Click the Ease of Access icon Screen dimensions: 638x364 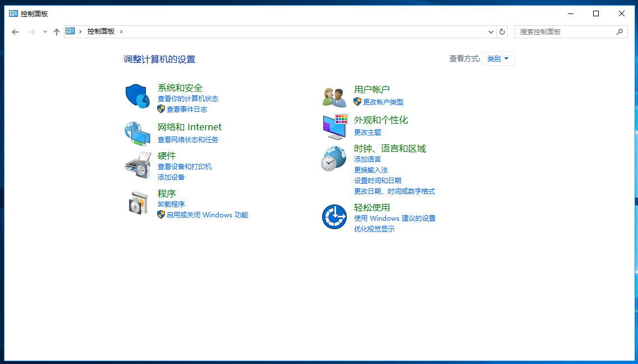[334, 217]
